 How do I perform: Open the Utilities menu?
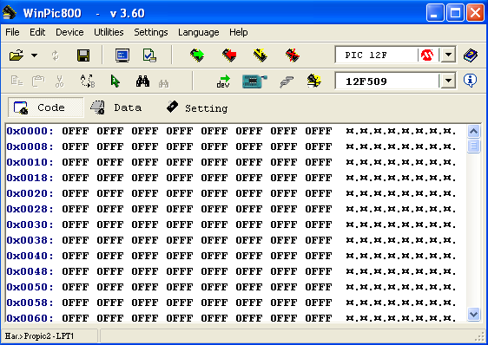[109, 32]
